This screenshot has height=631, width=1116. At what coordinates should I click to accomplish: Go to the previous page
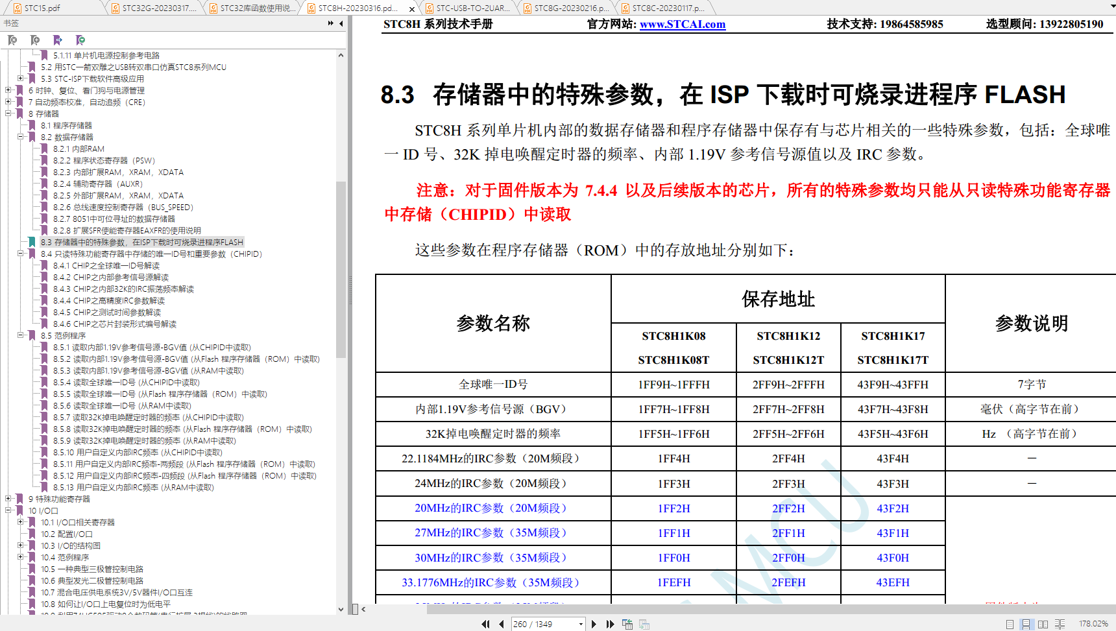click(502, 624)
